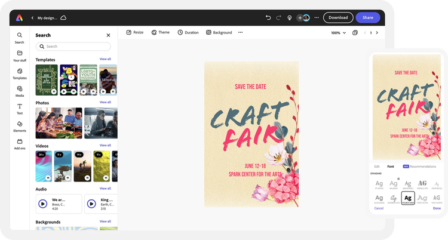Pick the Raleway font

point(394,184)
